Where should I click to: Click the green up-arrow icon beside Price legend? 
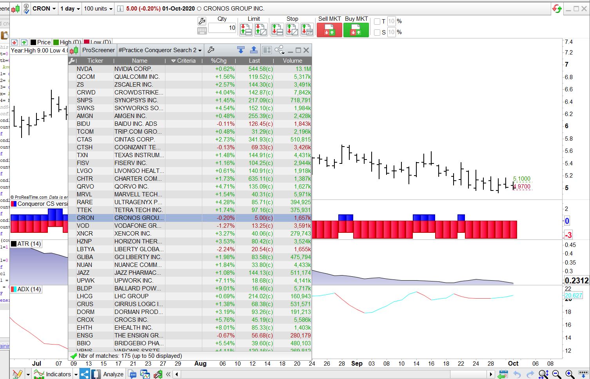pos(24,42)
